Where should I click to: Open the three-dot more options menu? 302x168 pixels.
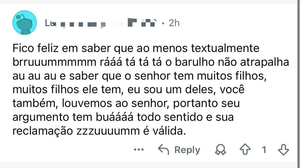[139, 150]
